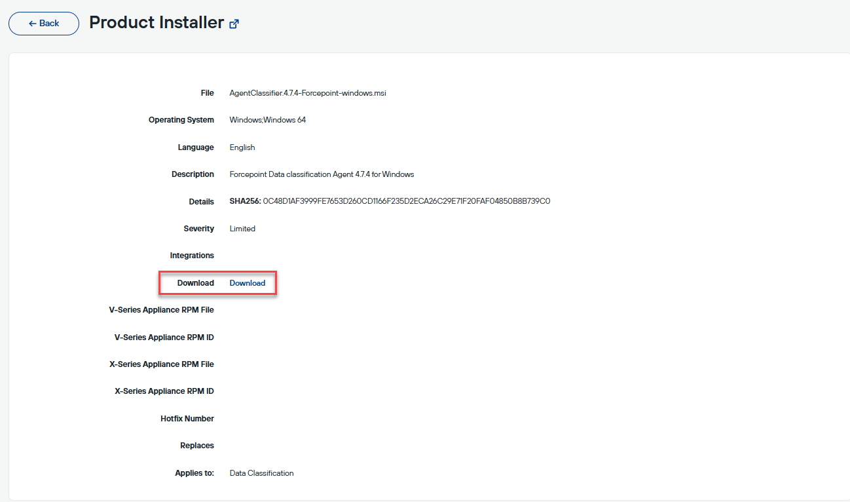Click the English language value
850x502 pixels.
click(242, 147)
